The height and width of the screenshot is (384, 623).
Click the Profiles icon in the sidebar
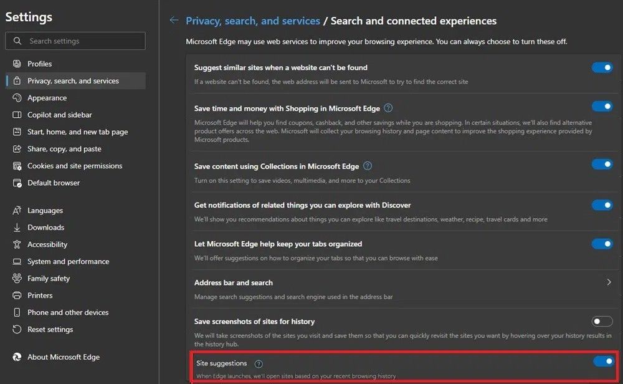(16, 64)
